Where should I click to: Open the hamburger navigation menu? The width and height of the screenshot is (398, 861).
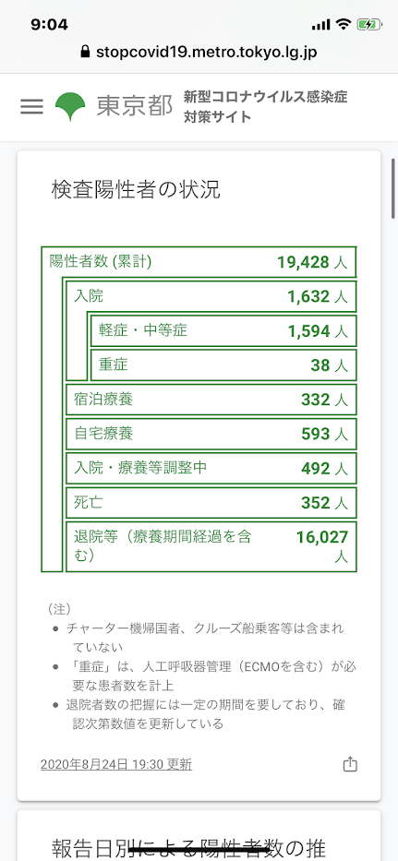pos(32,106)
